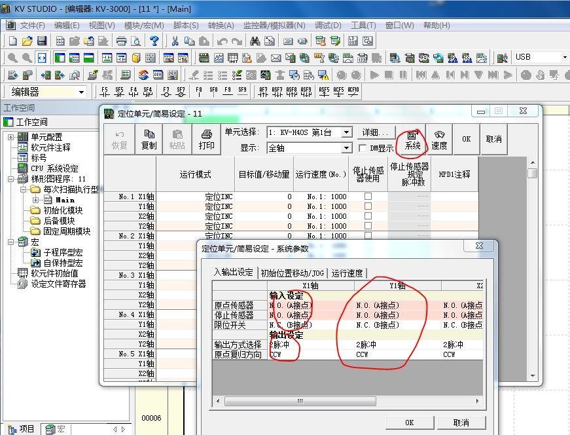Screen dimensions: 570x435
Task: Open the 文件(F) menu
Action: click(32, 26)
